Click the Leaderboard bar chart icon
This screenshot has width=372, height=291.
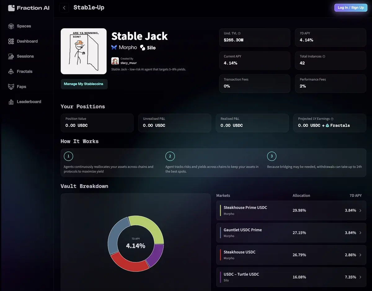tap(11, 102)
